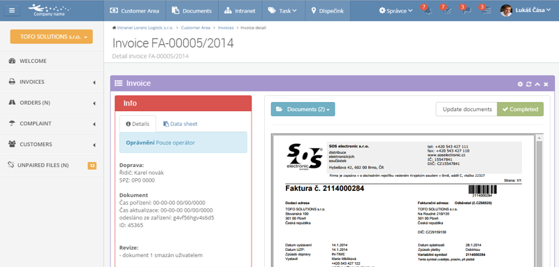Screen dimensions: 559x267
Task: Click the Update documents button
Action: [467, 109]
